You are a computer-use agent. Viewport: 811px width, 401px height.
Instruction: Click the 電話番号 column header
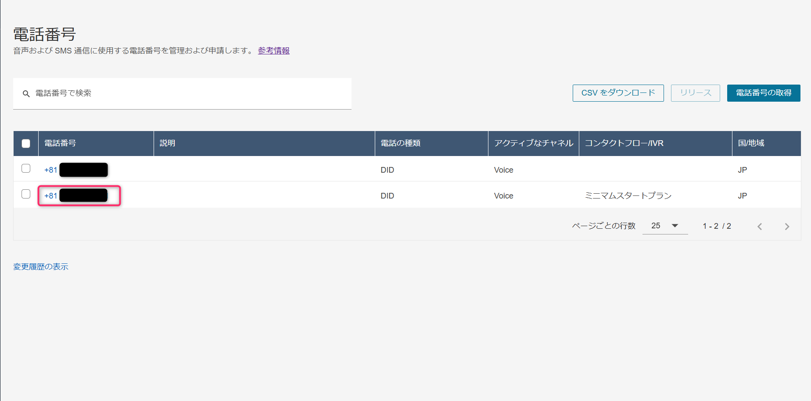click(60, 143)
